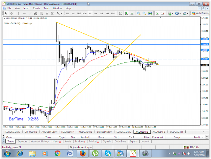Open the View menu
211x159 pixels.
(x=17, y=8)
